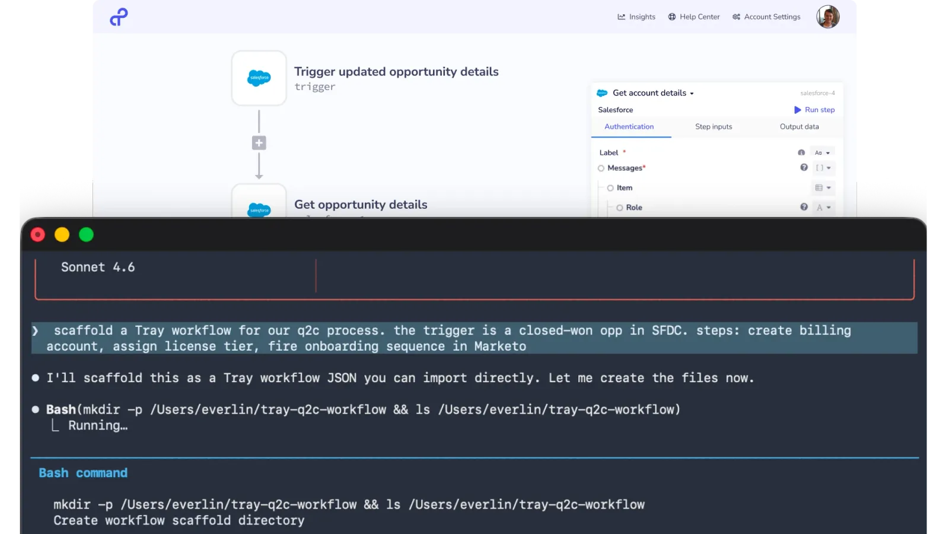This screenshot has width=949, height=534.
Task: Click the 'salesforce-4' step identifier text
Action: [817, 93]
